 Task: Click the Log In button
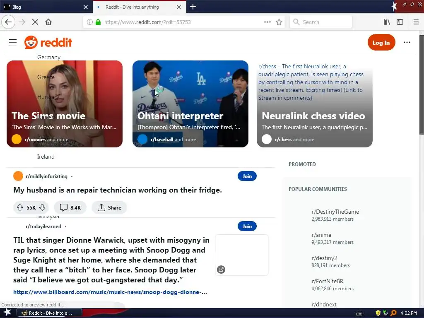click(x=381, y=42)
